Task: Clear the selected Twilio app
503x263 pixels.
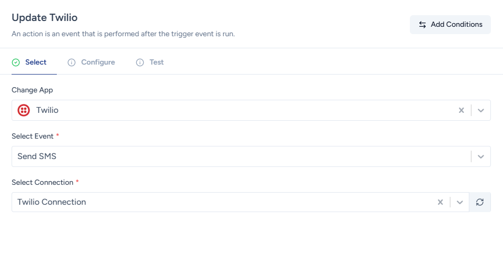Action: (461, 110)
